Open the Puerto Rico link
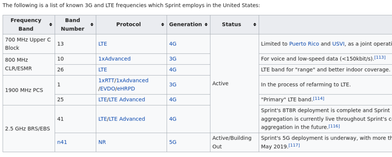Image resolution: width=392 pixels, height=157 pixels. tap(304, 44)
